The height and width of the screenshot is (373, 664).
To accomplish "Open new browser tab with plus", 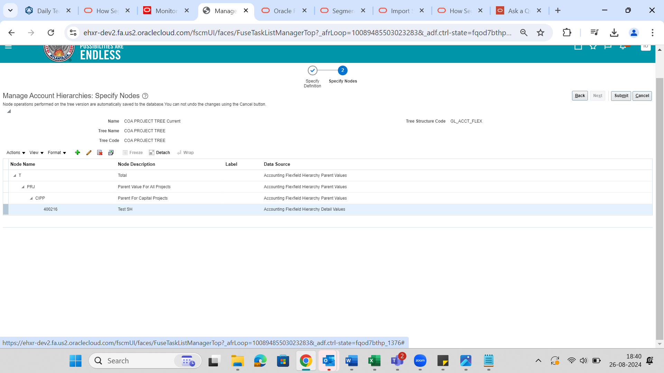I will [558, 11].
